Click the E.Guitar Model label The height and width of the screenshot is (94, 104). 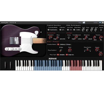coord(51,44)
